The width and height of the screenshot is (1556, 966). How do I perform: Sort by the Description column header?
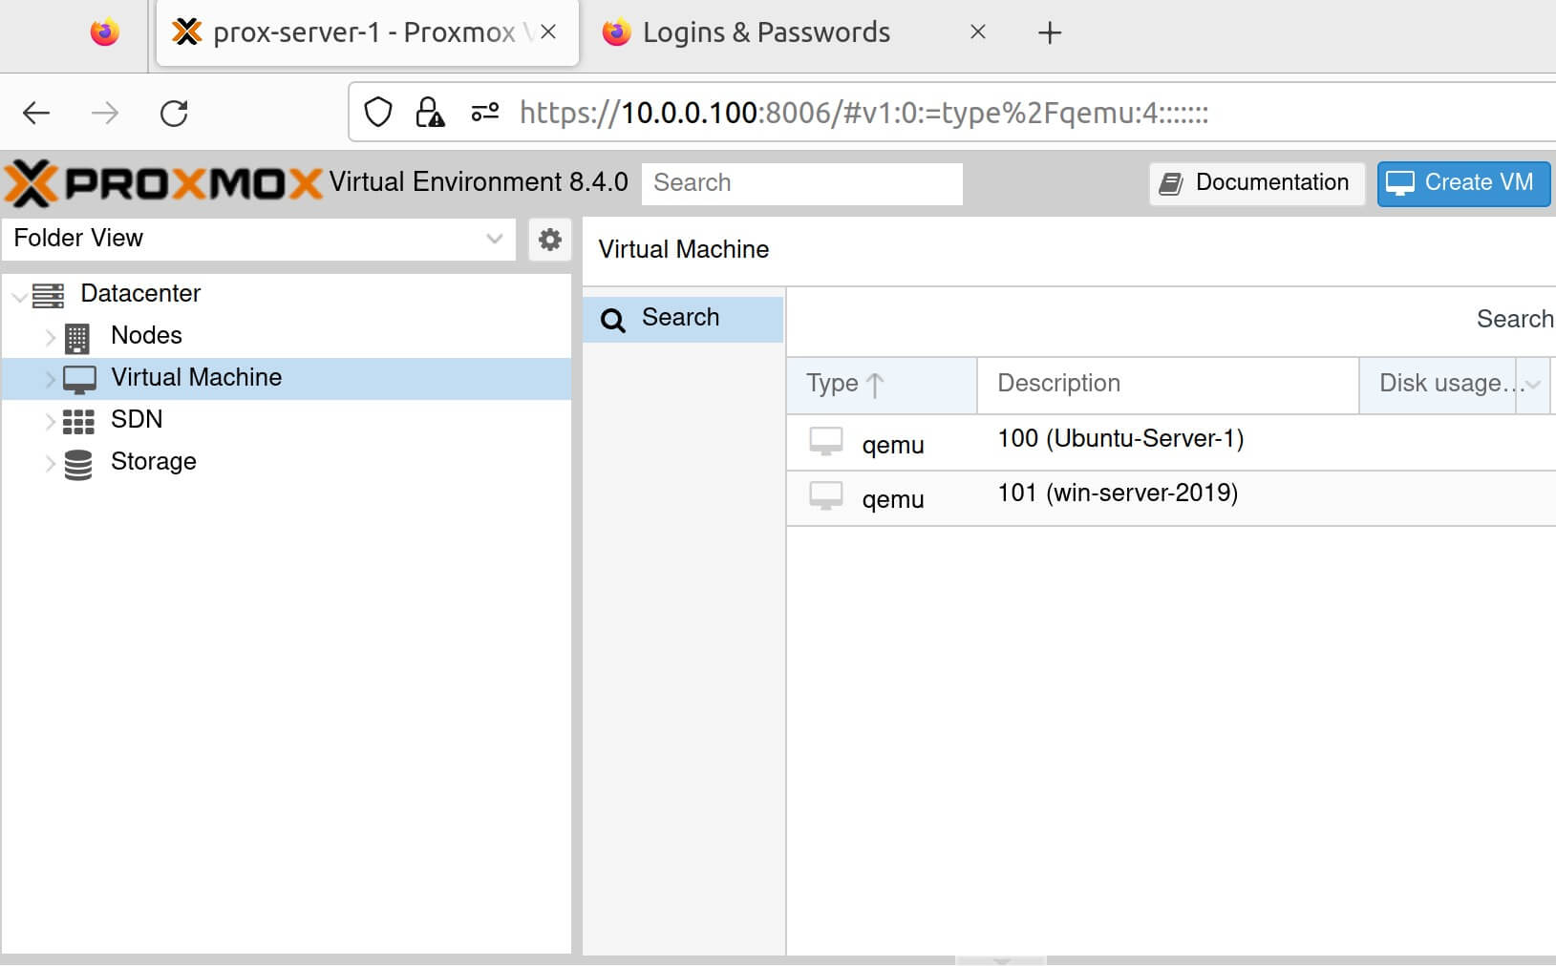pos(1168,385)
